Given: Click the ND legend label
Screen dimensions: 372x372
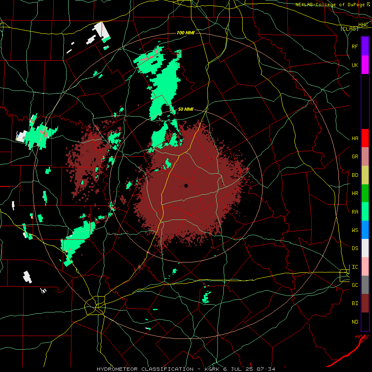Looking at the screenshot, I should [x=355, y=322].
